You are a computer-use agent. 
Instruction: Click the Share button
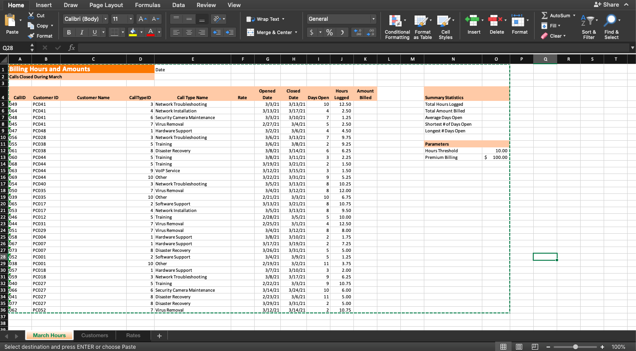[606, 5]
